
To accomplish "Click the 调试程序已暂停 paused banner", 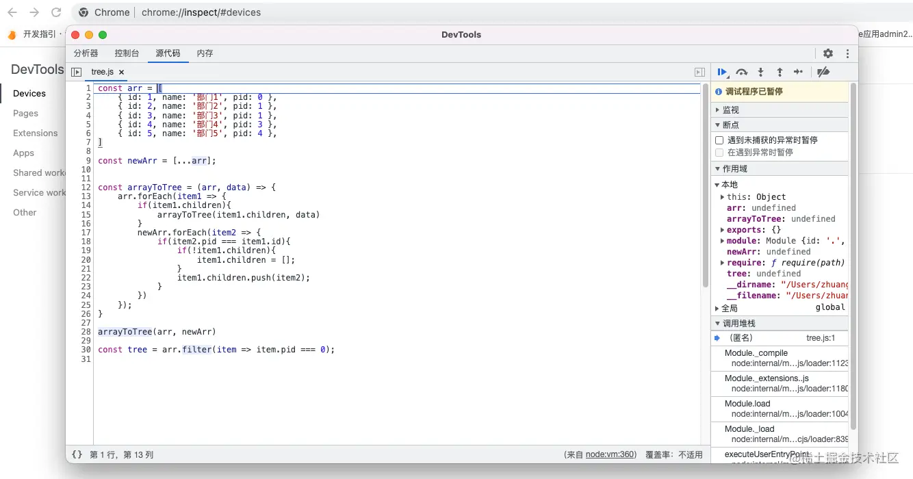I will click(780, 92).
